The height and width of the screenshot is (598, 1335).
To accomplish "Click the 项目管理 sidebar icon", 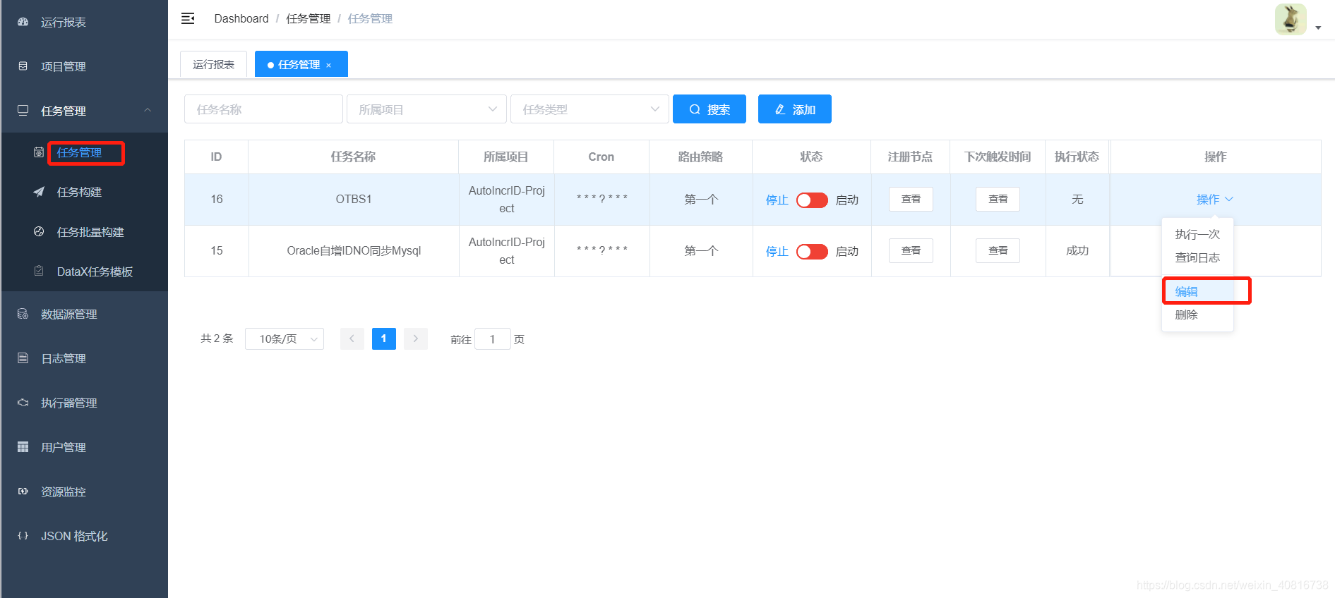I will pyautogui.click(x=23, y=66).
